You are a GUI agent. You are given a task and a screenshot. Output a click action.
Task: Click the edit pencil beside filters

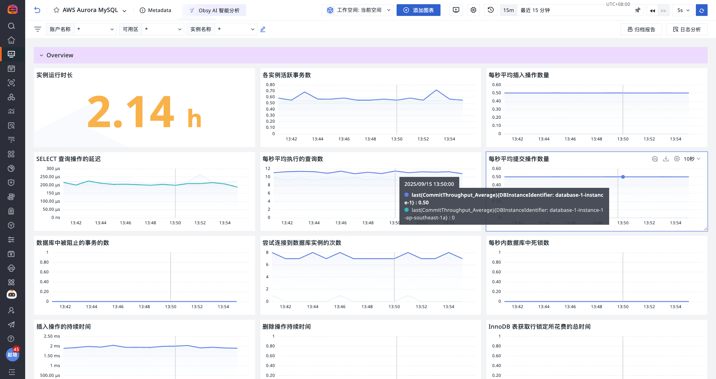[x=263, y=29]
